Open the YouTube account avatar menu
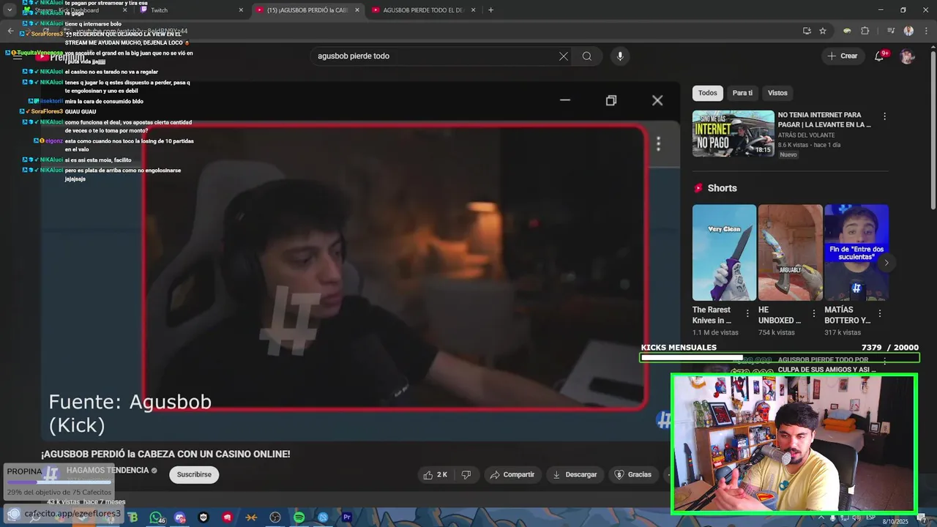Viewport: 937px width, 527px height. coord(907,56)
